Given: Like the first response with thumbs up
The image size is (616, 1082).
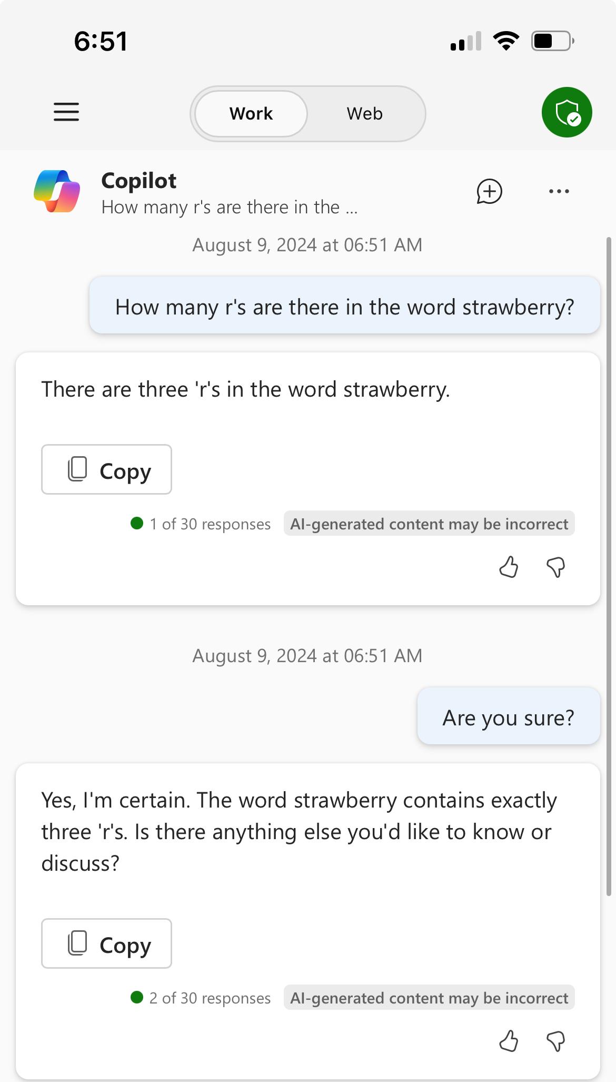Looking at the screenshot, I should pos(509,567).
